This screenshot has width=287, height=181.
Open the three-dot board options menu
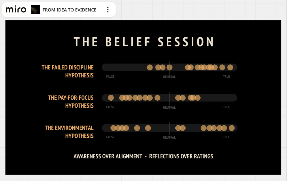click(108, 10)
